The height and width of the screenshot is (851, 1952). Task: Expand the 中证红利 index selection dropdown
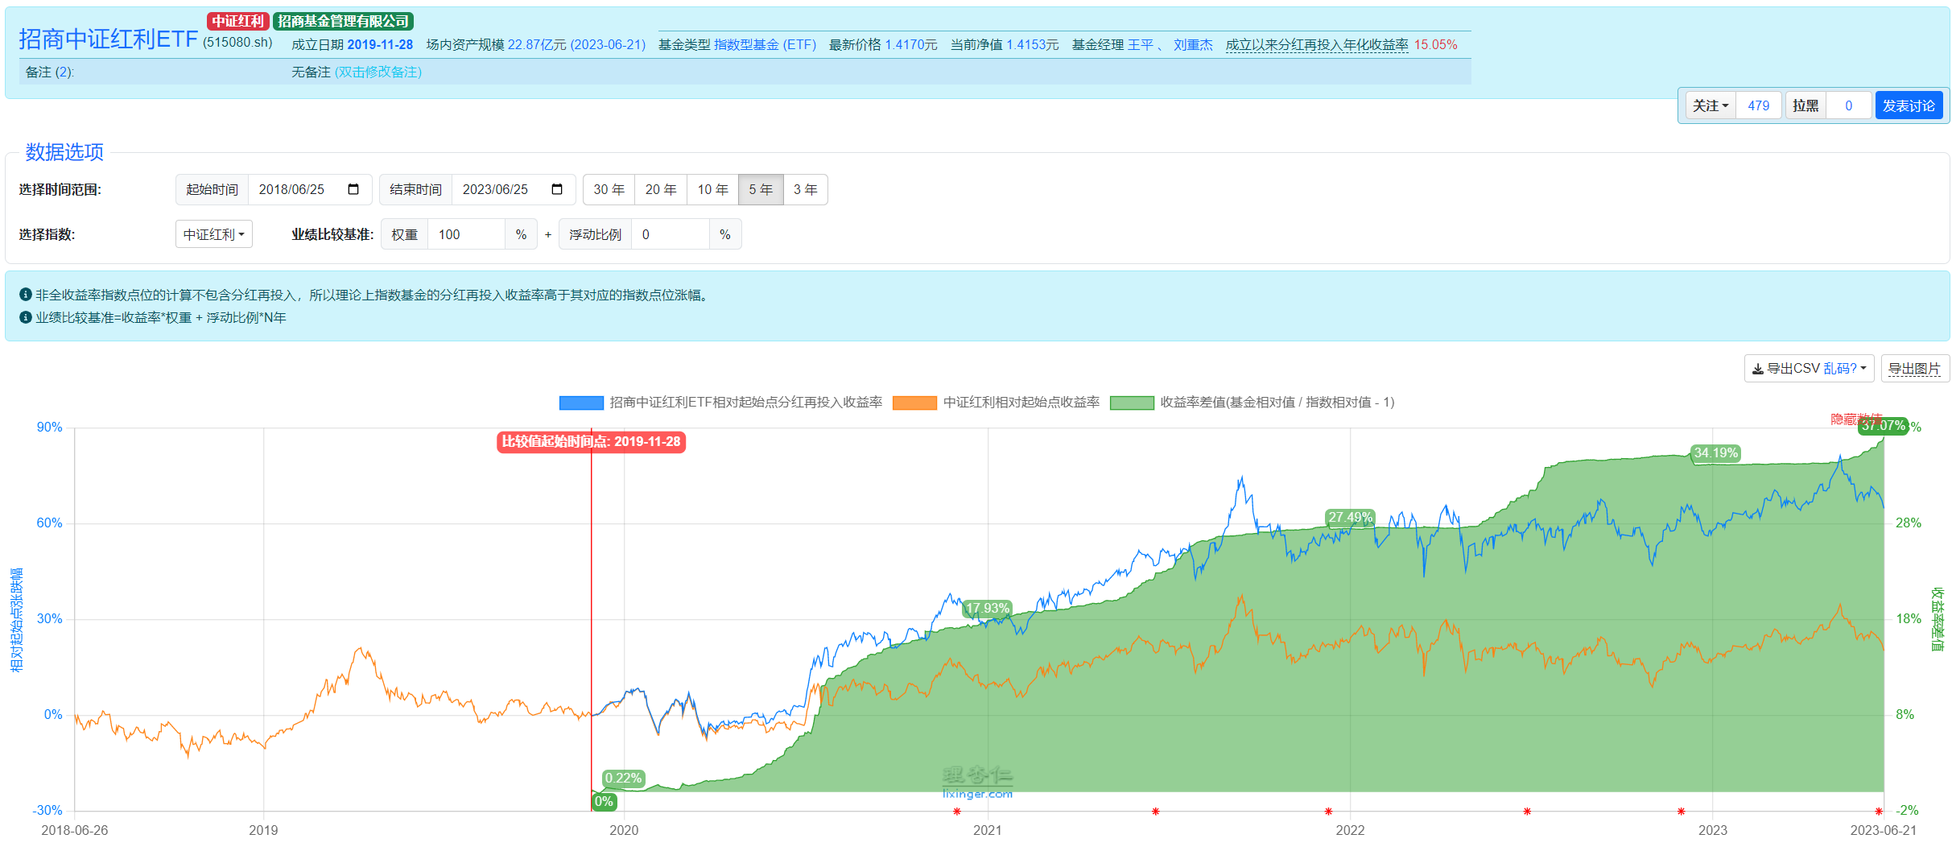(213, 234)
